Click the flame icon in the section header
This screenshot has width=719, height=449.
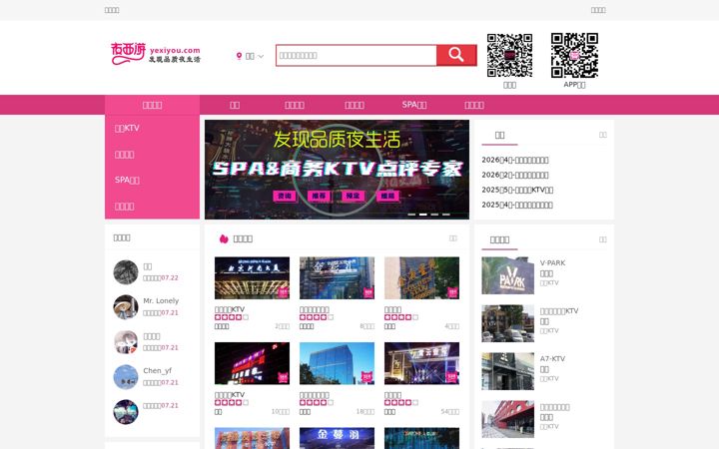[x=224, y=238]
